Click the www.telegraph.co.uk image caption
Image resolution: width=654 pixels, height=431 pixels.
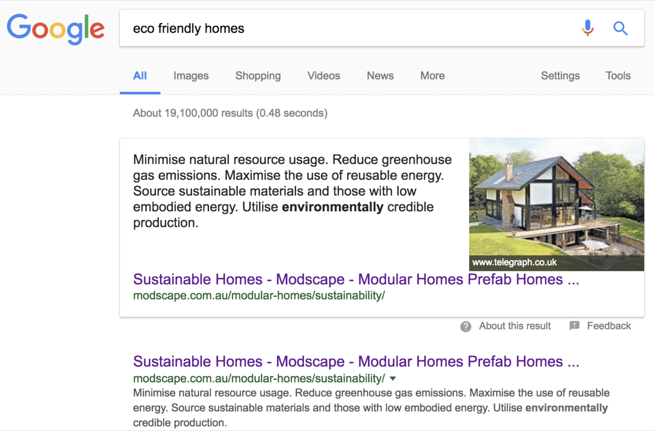[515, 262]
